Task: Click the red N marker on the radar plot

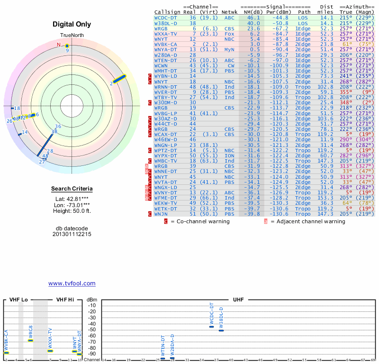Action: pyautogui.click(x=59, y=45)
